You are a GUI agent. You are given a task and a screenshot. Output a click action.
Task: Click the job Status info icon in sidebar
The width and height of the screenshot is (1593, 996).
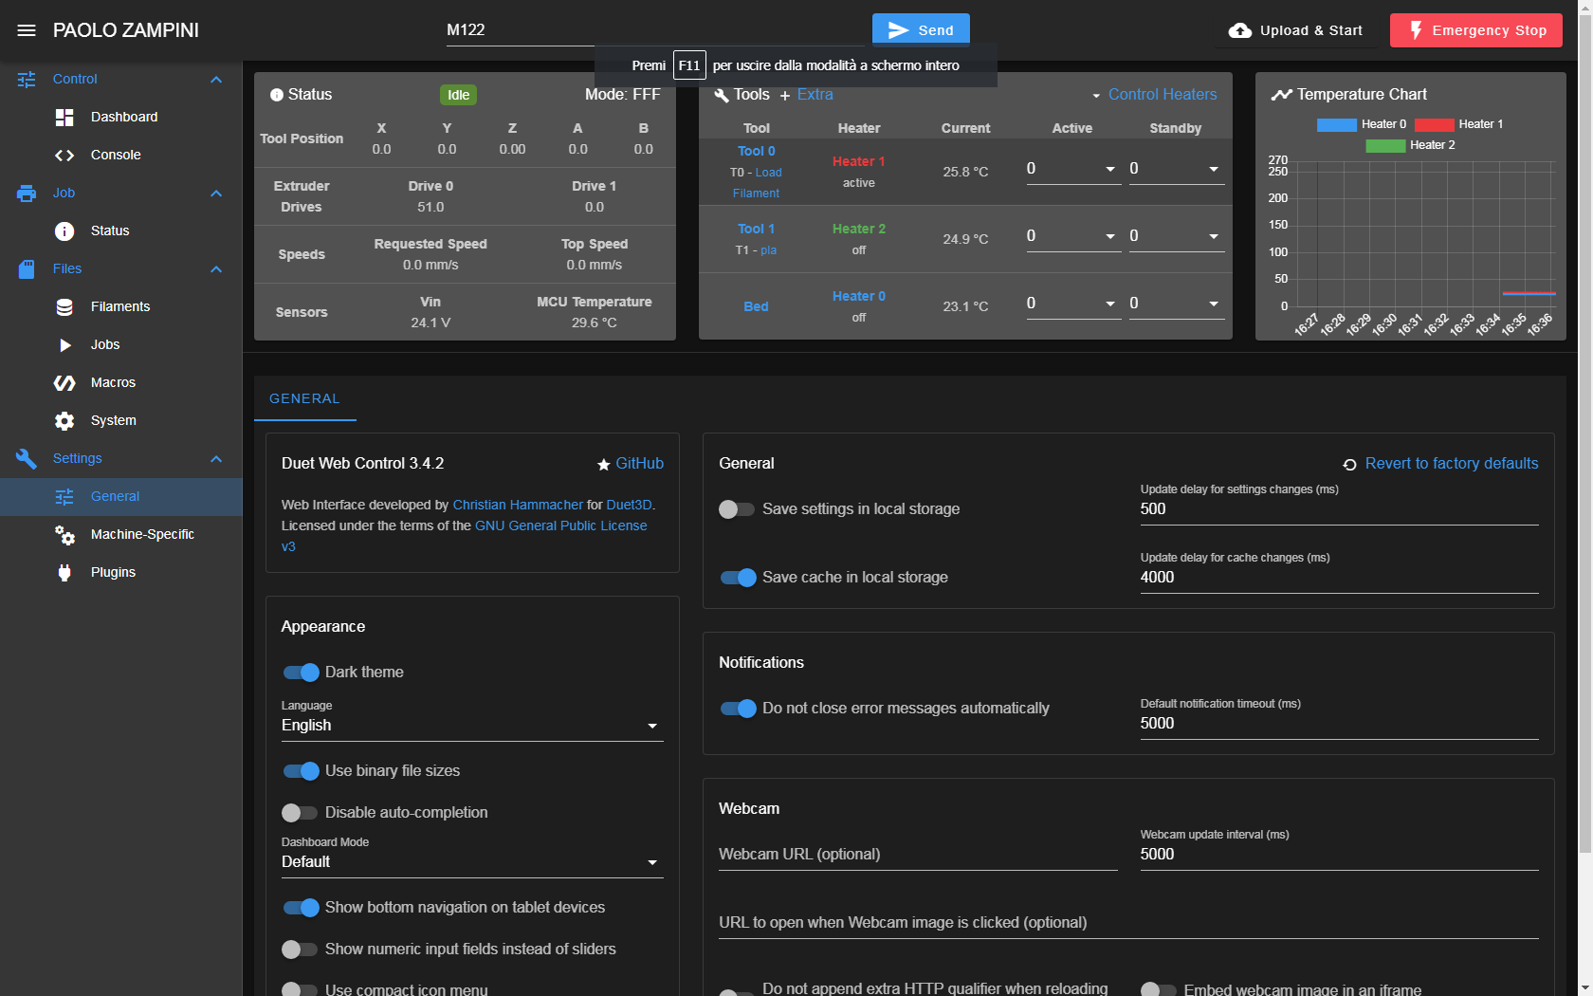[64, 231]
